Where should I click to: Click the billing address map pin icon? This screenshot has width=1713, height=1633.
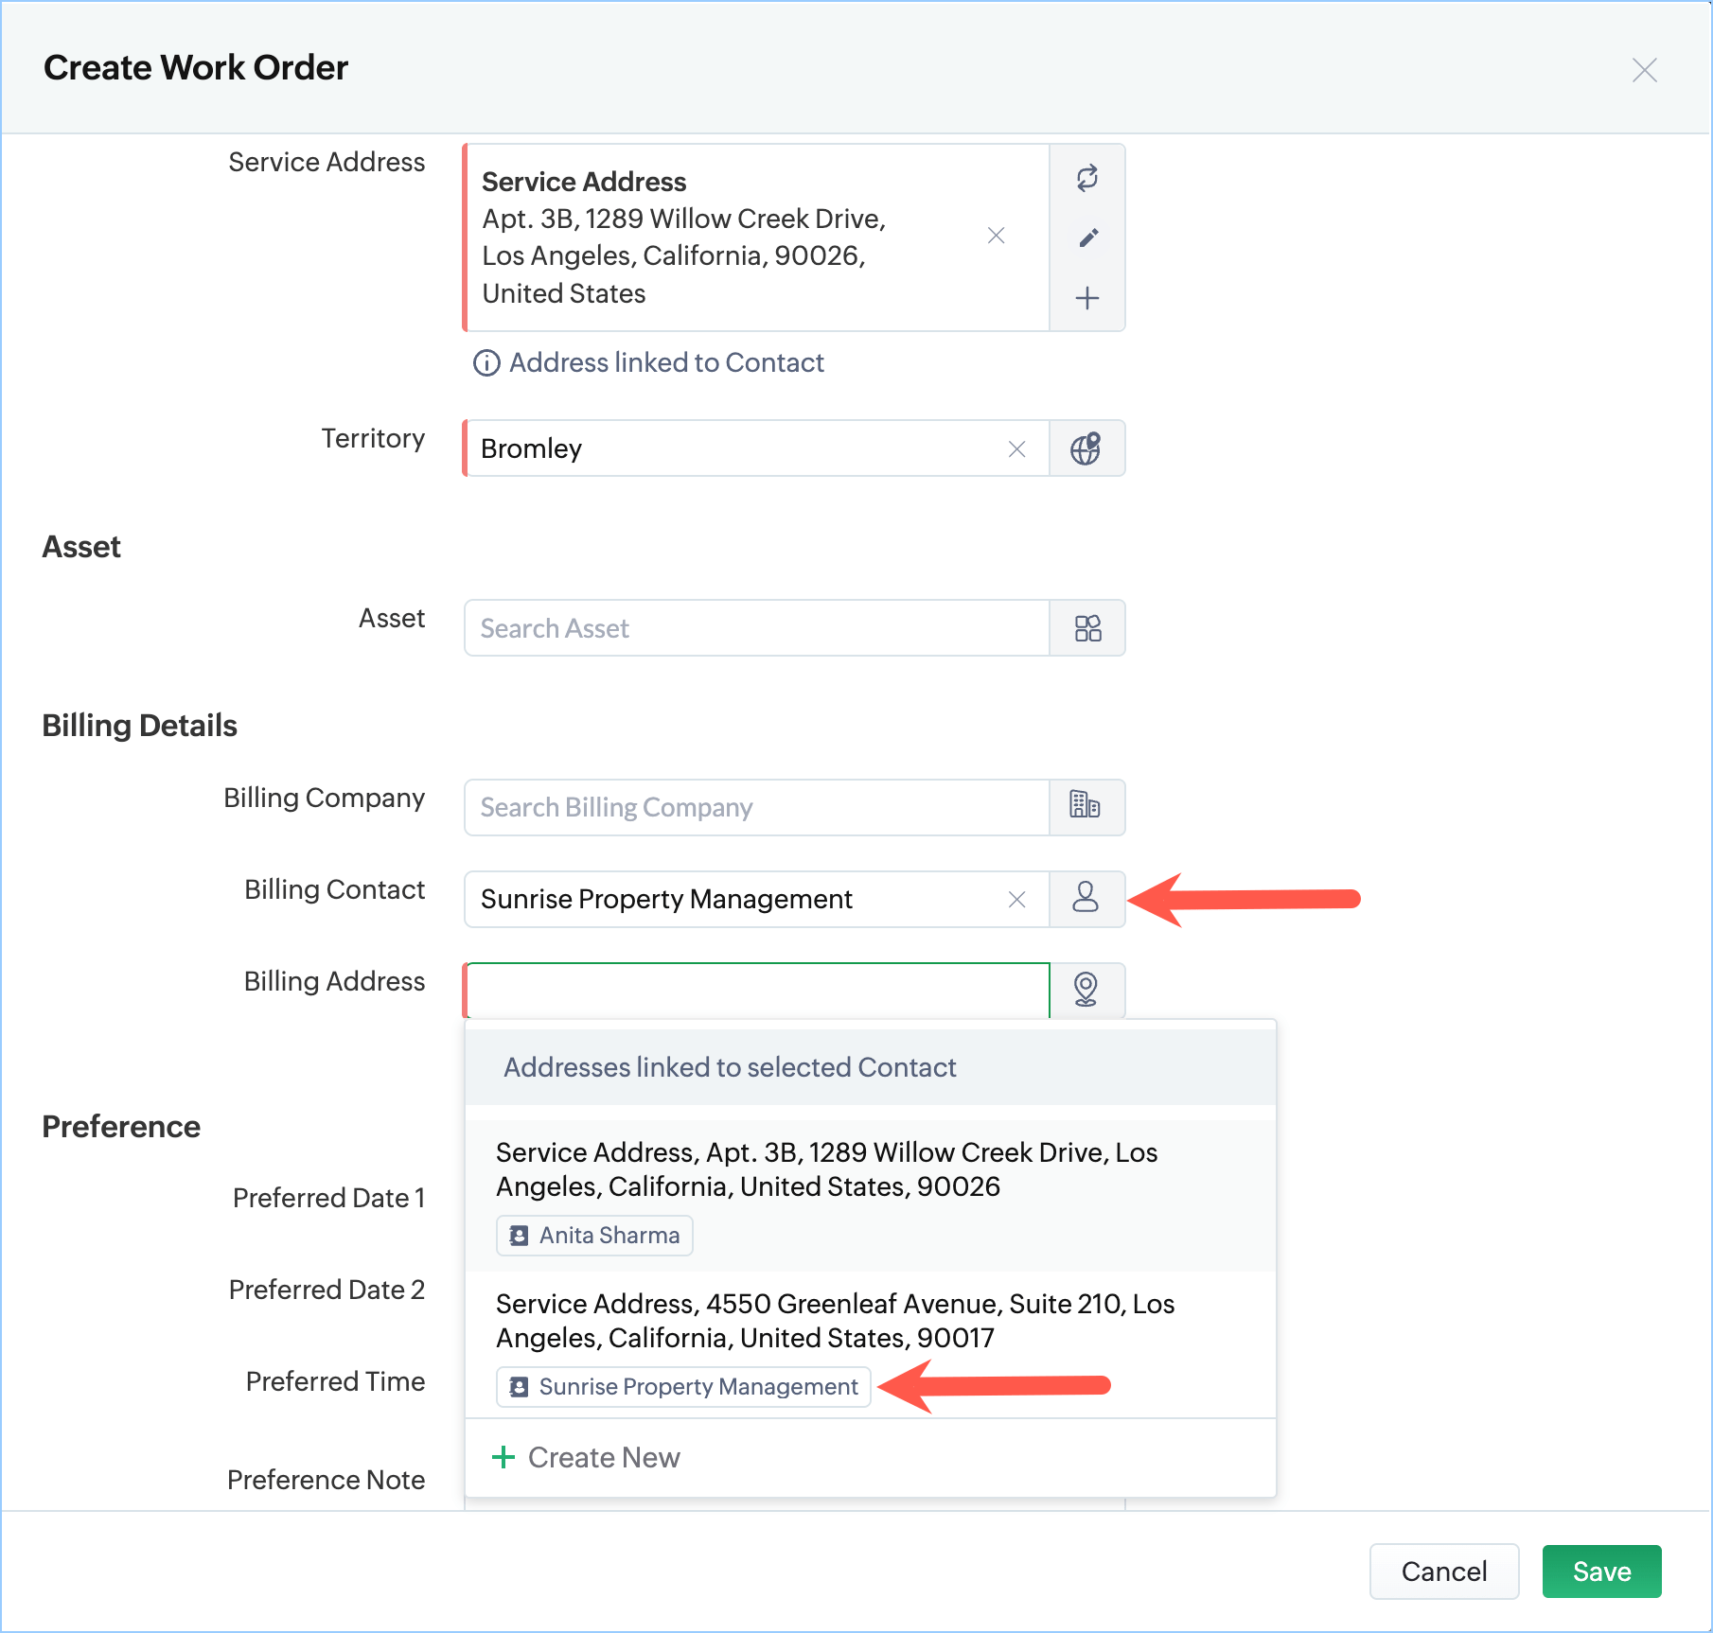(1086, 989)
